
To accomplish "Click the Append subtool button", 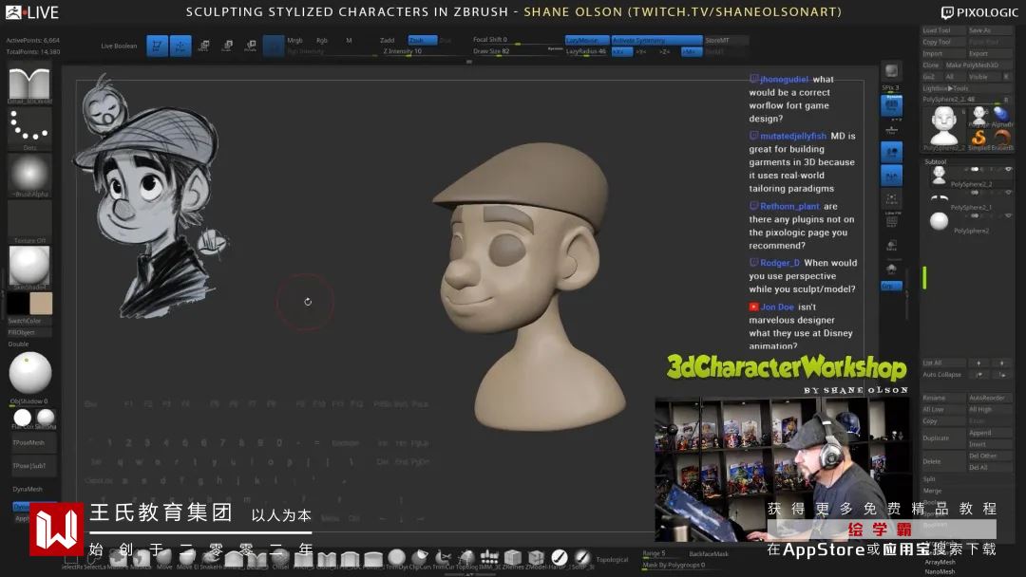I will click(989, 433).
